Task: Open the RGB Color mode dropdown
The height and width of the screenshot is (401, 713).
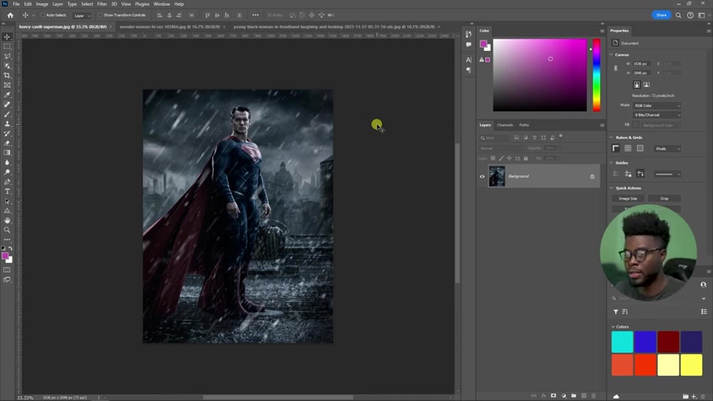Action: 657,105
